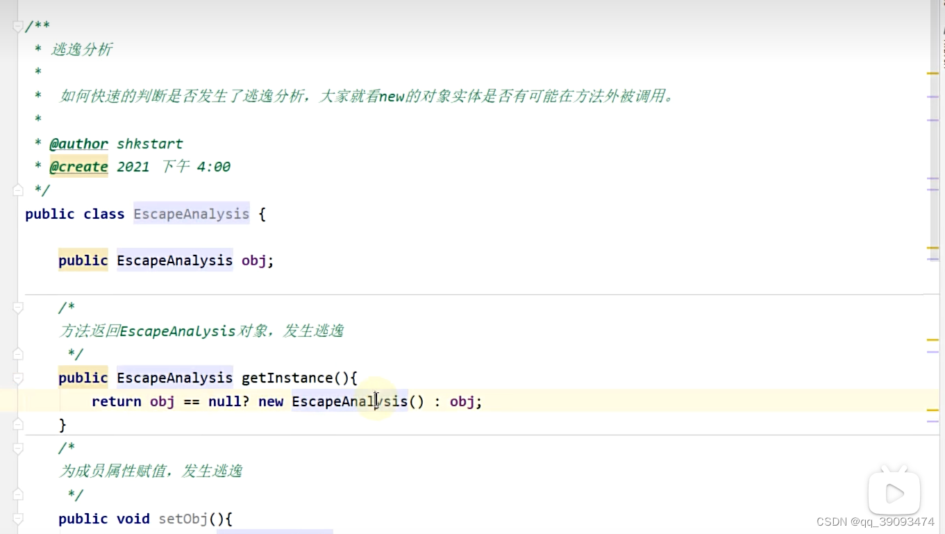Image resolution: width=945 pixels, height=534 pixels.
Task: Collapse the getInstance() method fold marker
Action: coord(18,378)
